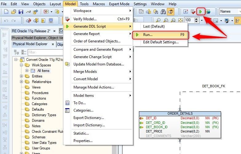Image resolution: width=241 pixels, height=154 pixels.
Task: Open the Tools menu
Action: pos(84,4)
